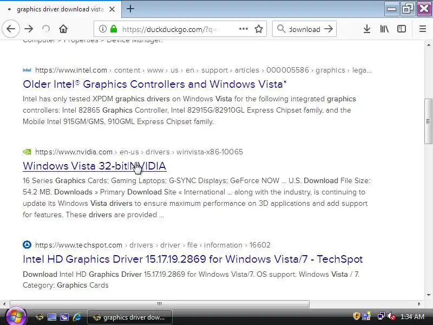Click Show Desktop quick launch icon

[51, 317]
